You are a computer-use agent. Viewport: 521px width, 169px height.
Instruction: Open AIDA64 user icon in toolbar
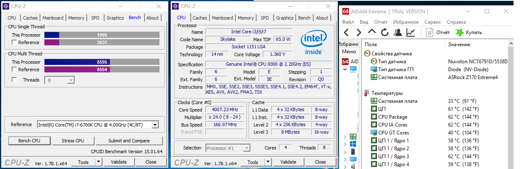[398, 32]
